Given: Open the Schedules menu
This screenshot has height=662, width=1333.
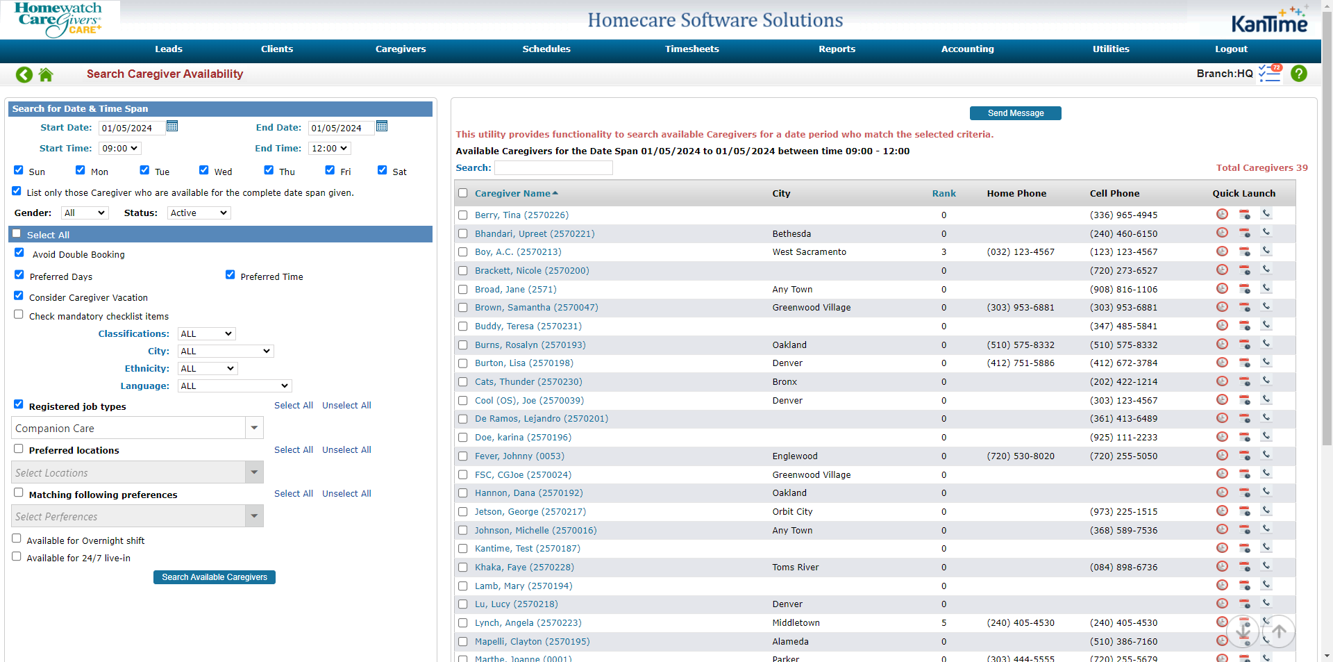Looking at the screenshot, I should pos(546,49).
